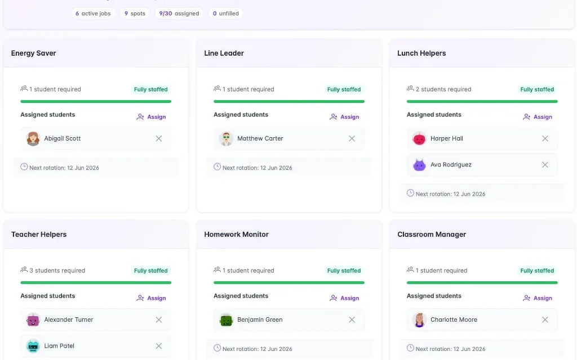Remove Abigail Scott from Energy Saver
The width and height of the screenshot is (577, 360).
coord(158,138)
